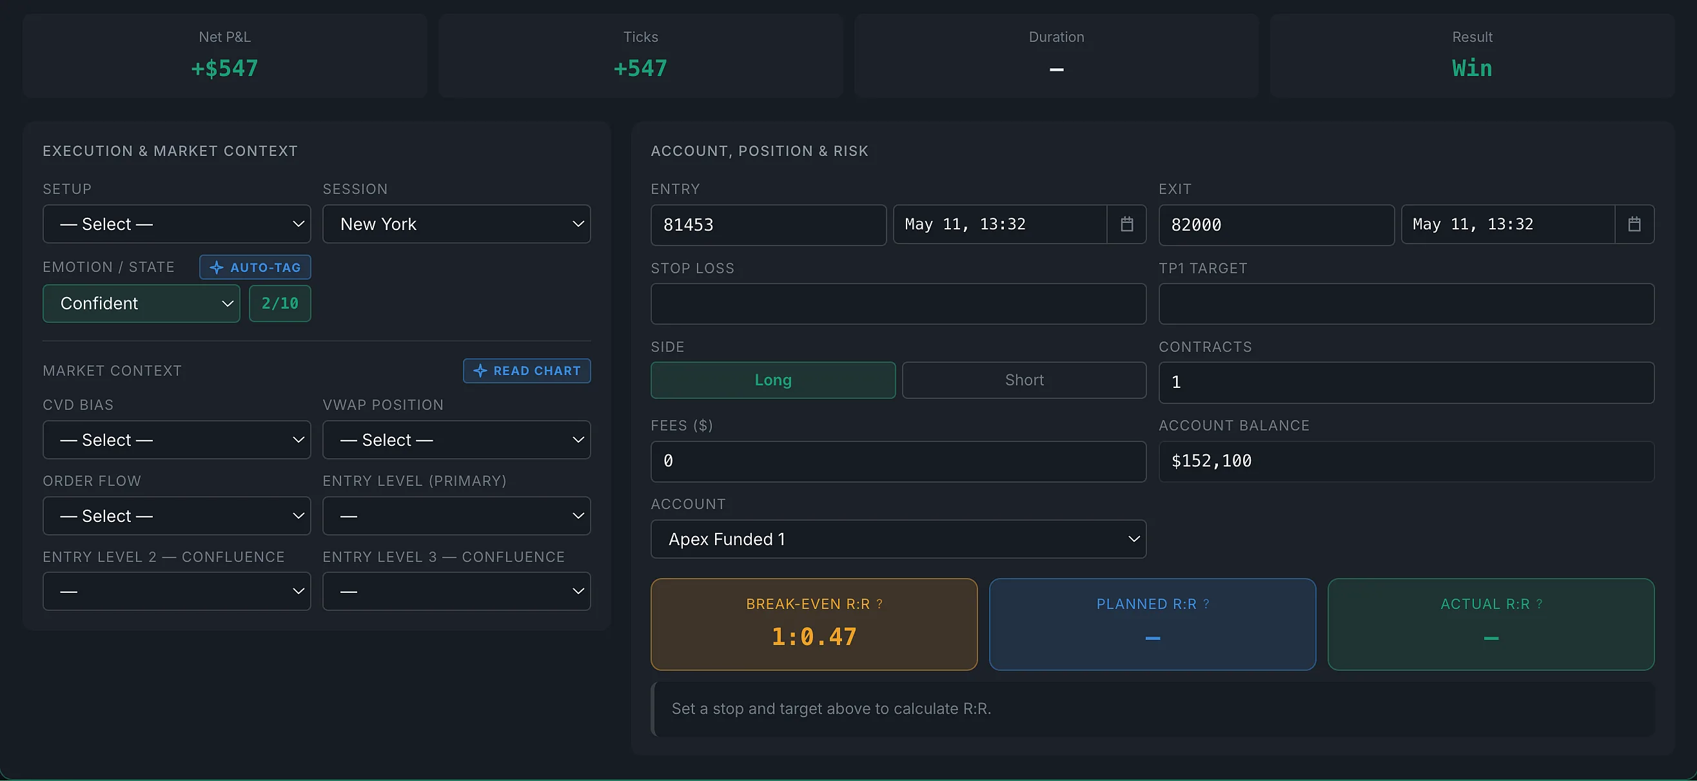
Task: Click the Planned R:R help question mark
Action: click(1206, 604)
